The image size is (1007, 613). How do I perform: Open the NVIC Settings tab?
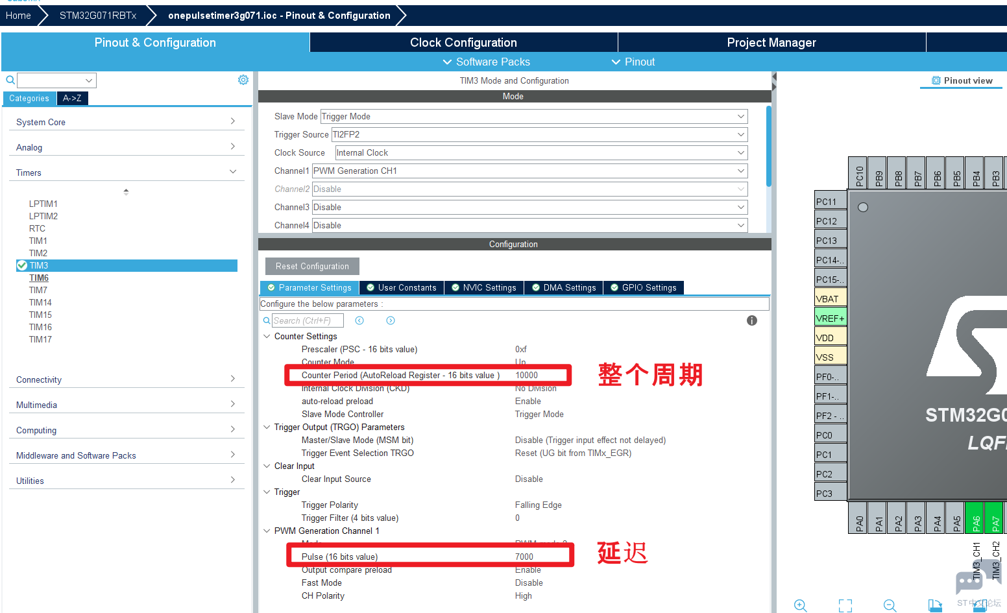point(484,287)
